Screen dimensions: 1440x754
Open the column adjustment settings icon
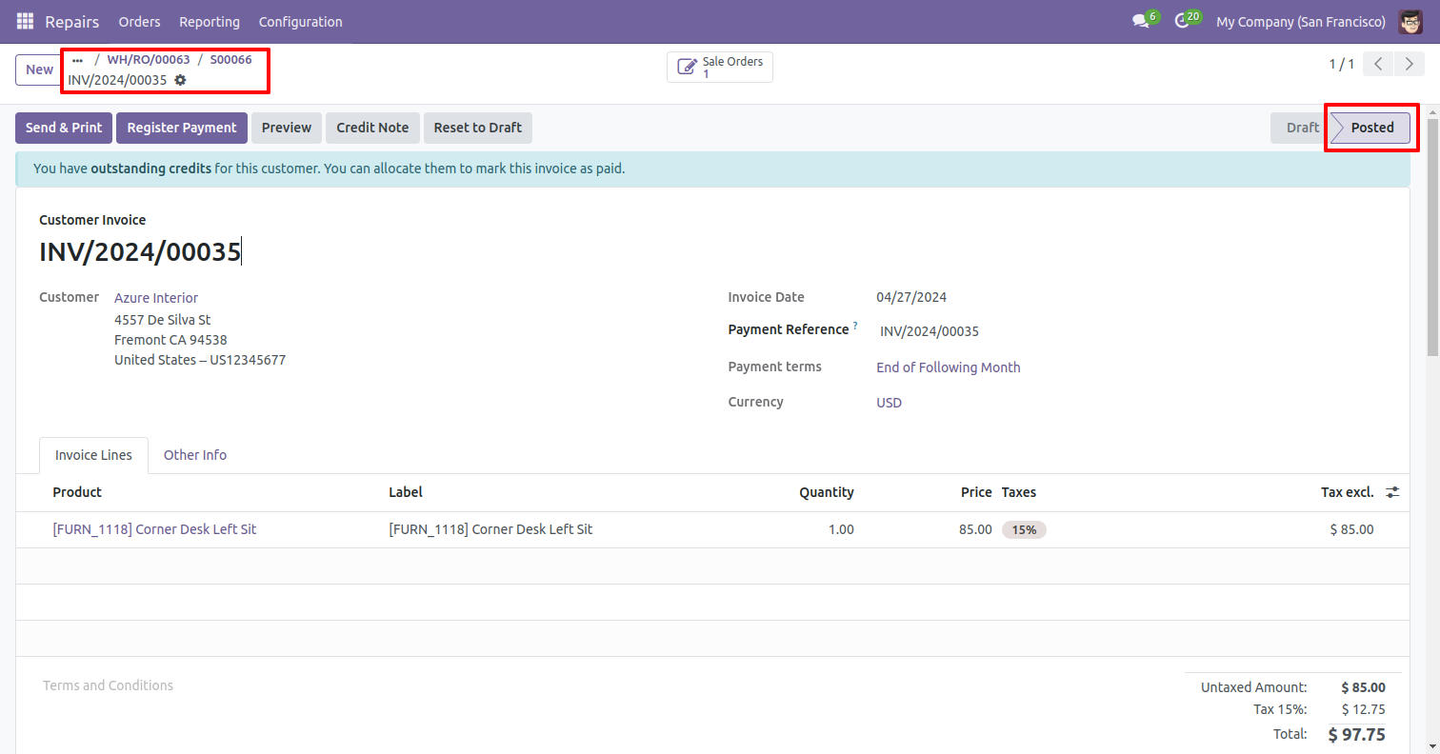[1392, 492]
